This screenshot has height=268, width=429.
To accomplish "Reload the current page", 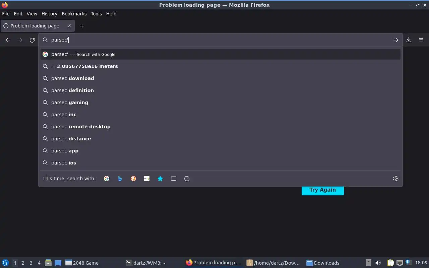I will 32,40.
